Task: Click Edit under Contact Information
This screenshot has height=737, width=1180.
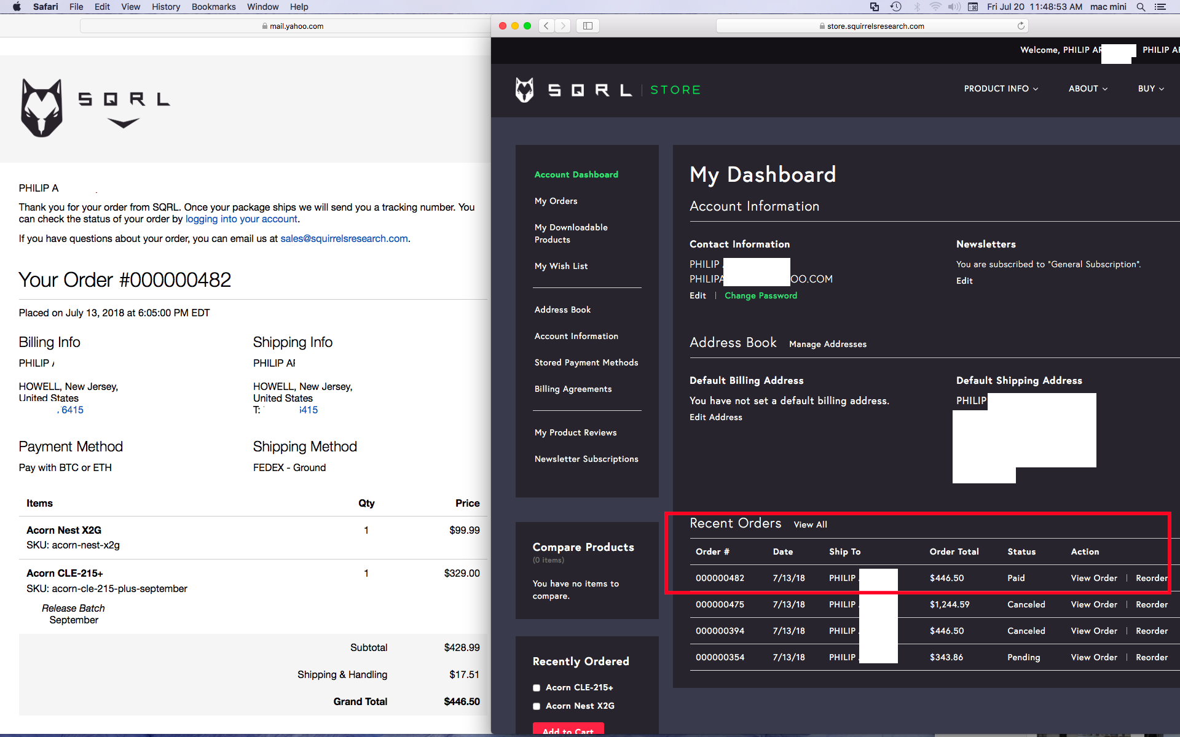Action: click(698, 295)
